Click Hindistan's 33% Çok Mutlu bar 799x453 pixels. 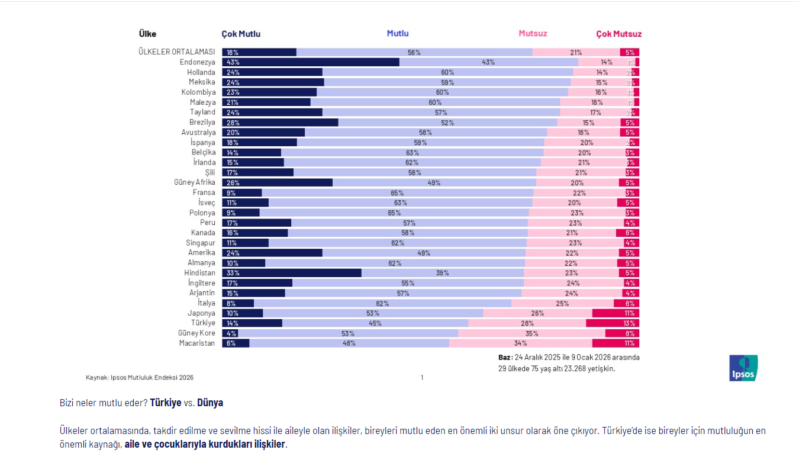(x=292, y=273)
